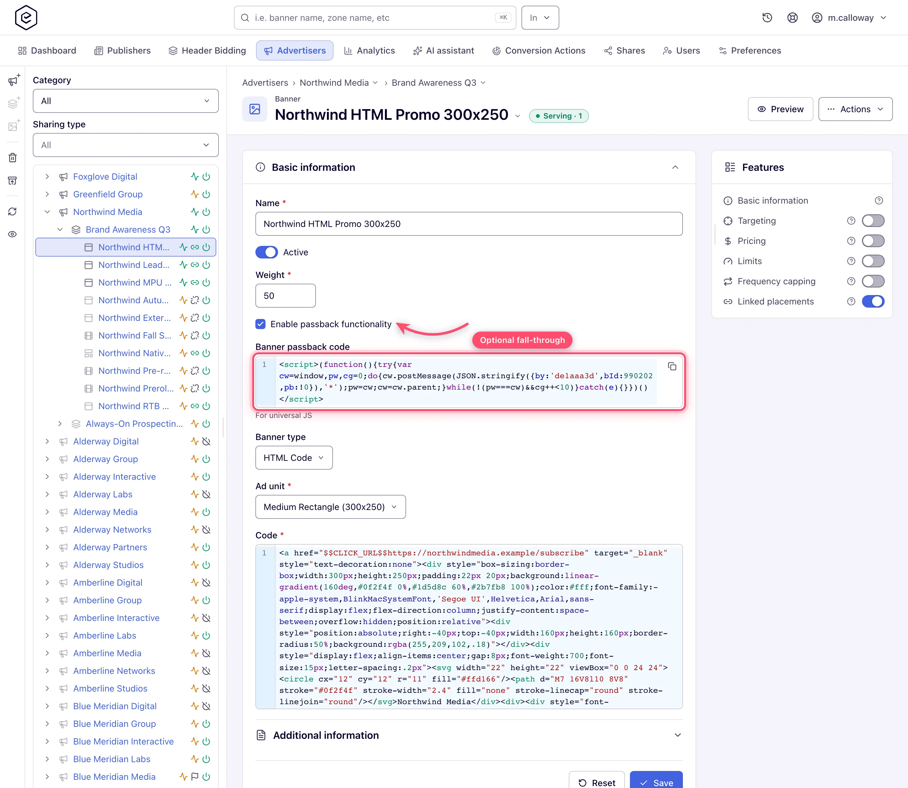
Task: Click unlinked icon on Northwind Autu row
Action: (195, 300)
